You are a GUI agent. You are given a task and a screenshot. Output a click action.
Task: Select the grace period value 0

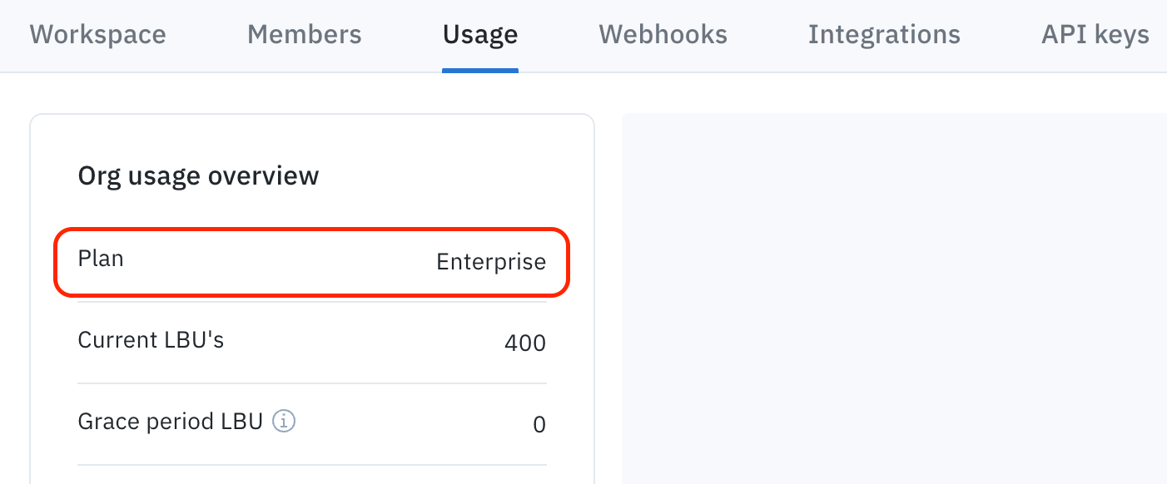[539, 425]
